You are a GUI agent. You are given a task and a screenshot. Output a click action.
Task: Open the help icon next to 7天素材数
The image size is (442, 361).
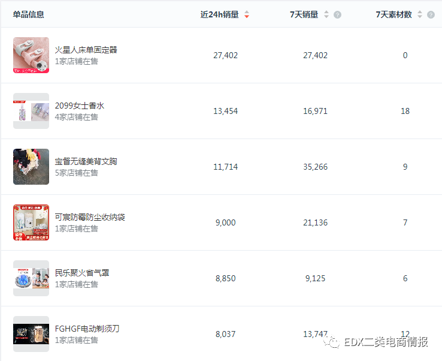pos(431,14)
